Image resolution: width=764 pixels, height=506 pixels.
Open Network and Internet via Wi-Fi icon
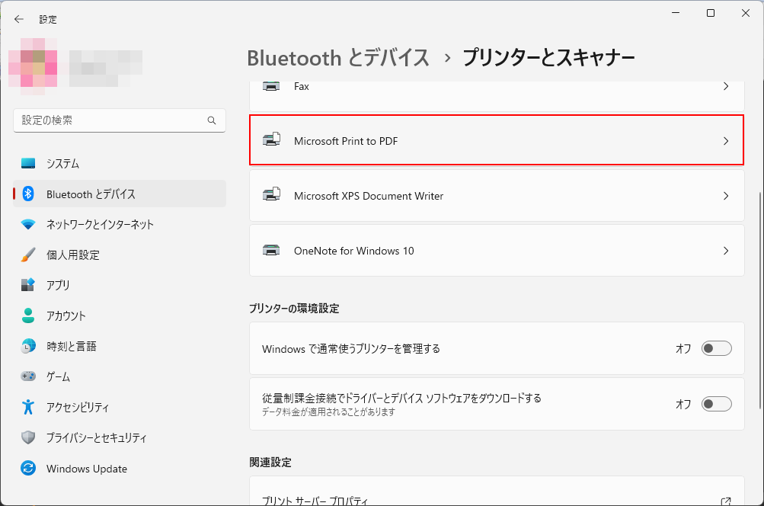pyautogui.click(x=28, y=224)
